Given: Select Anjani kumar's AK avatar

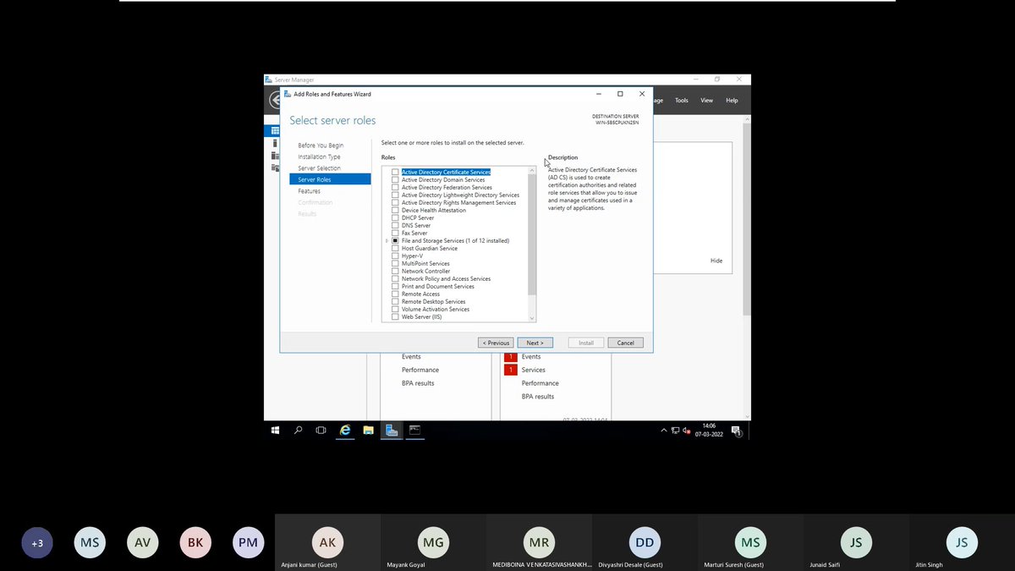Looking at the screenshot, I should pyautogui.click(x=327, y=542).
